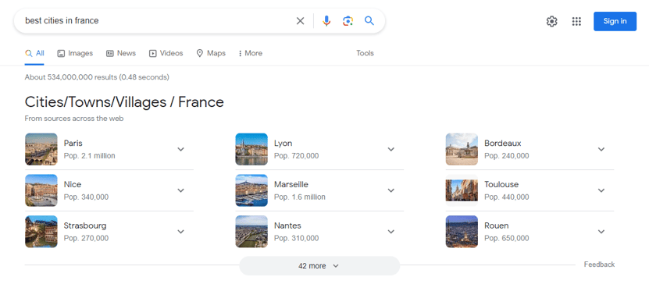649x284 pixels.
Task: Open the Paris thumbnail image
Action: (x=41, y=149)
